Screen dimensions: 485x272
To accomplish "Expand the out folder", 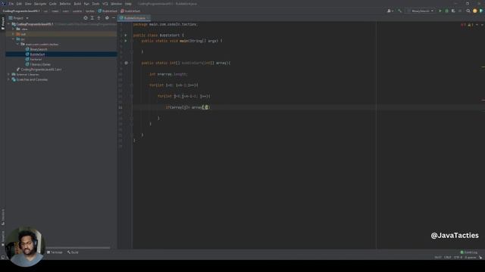I will 14,34.
